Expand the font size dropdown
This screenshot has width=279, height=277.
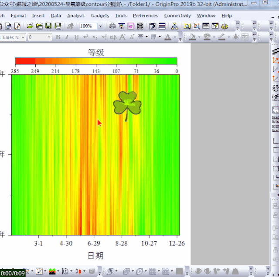[x=49, y=37]
